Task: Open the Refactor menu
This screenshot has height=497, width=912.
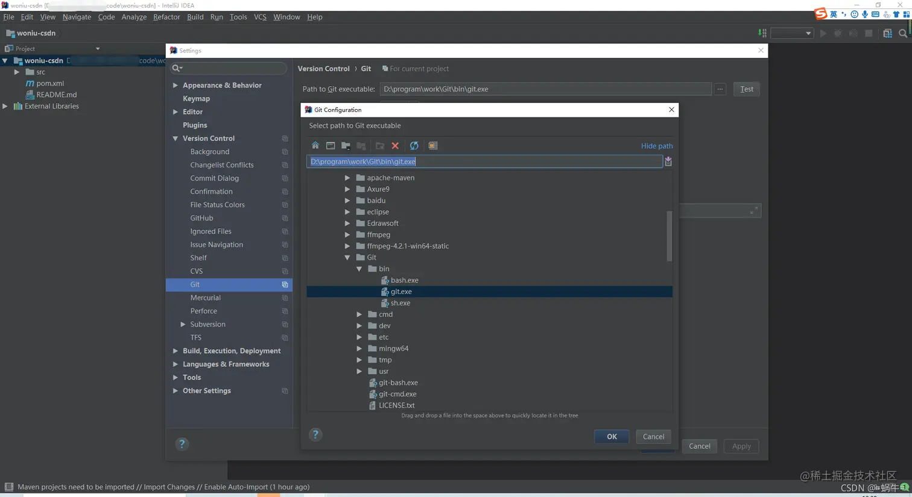Action: [166, 17]
